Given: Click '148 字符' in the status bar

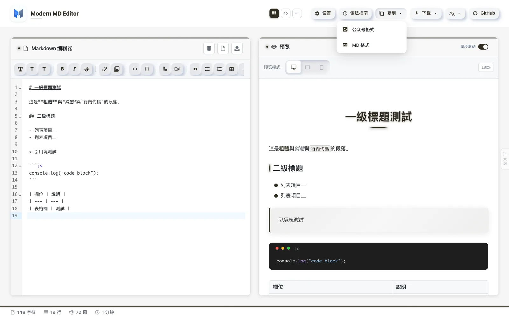Looking at the screenshot, I should [x=23, y=312].
